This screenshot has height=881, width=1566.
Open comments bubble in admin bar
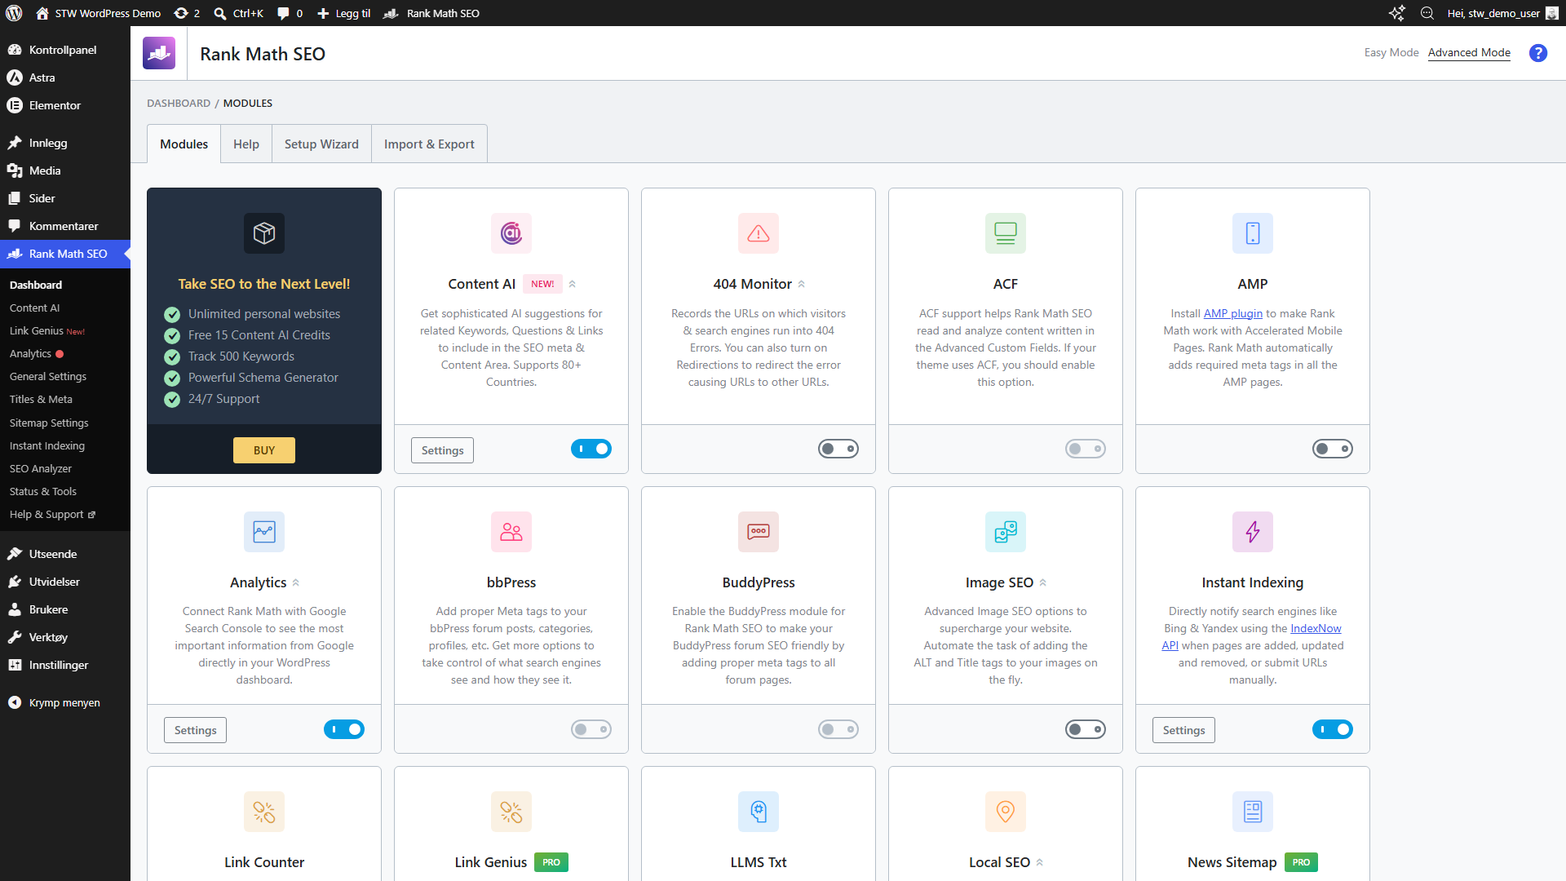pyautogui.click(x=290, y=13)
